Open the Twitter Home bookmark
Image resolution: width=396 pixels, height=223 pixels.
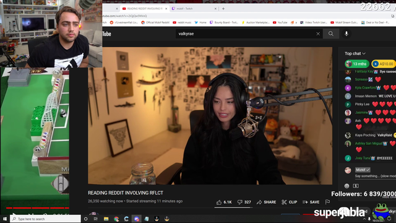200,22
